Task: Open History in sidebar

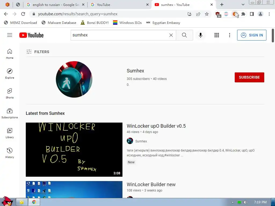Action: pyautogui.click(x=10, y=153)
